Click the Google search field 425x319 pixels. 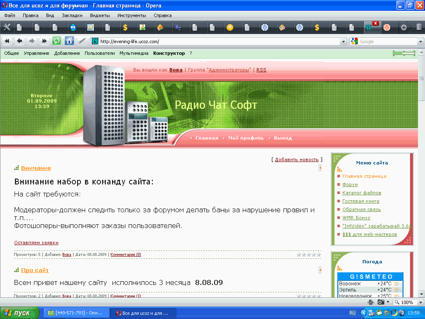point(388,42)
